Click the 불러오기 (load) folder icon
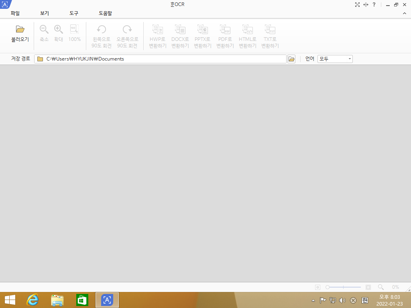Screen dimensions: 411x308 (20, 29)
